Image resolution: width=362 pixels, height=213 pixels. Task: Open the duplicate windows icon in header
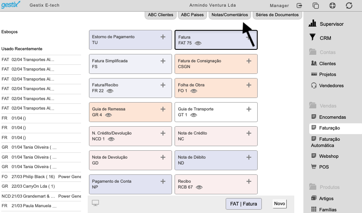pos(315,5)
